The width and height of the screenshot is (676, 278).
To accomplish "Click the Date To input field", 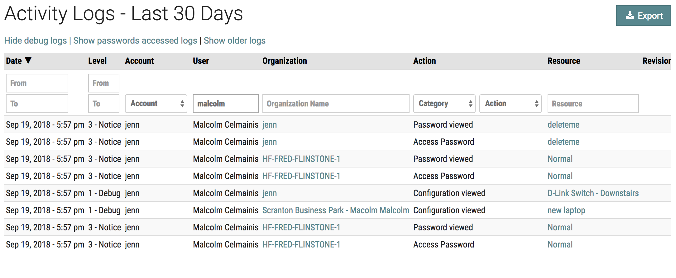I will 37,104.
